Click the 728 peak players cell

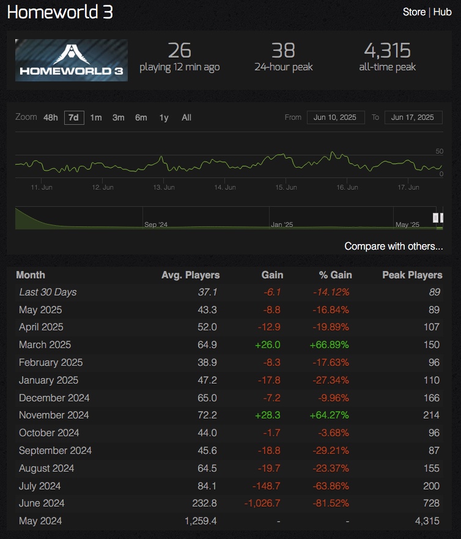coord(432,504)
